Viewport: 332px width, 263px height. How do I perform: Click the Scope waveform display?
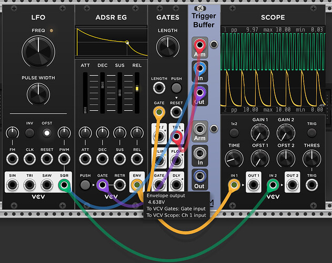click(x=273, y=70)
